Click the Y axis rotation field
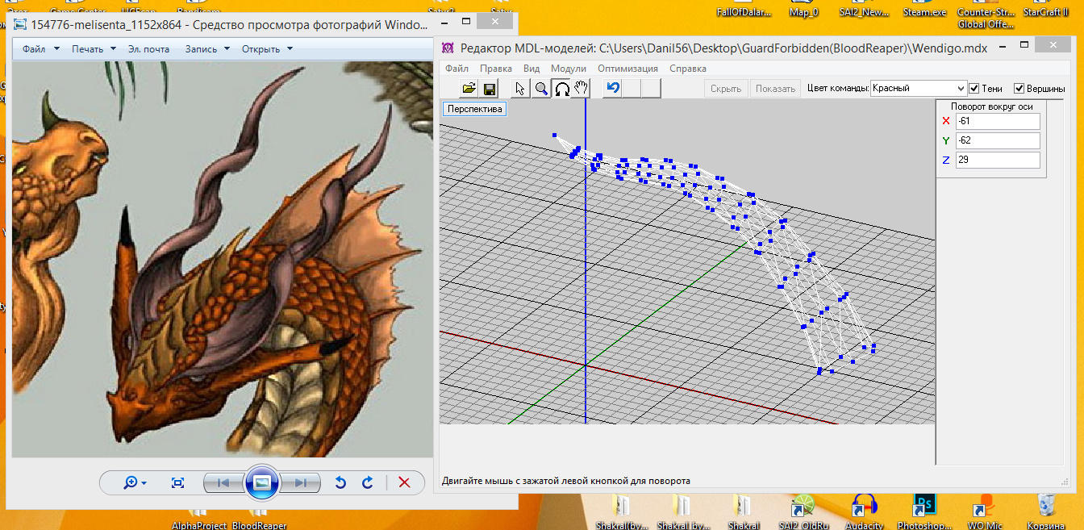Screen dimensions: 1084x530 (x=998, y=140)
